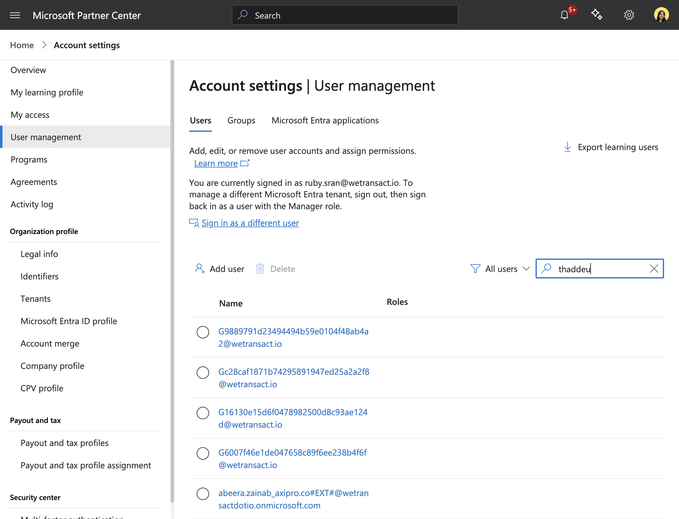Viewport: 679px width, 519px height.
Task: Open Legal info under Organization profile
Action: coord(39,254)
